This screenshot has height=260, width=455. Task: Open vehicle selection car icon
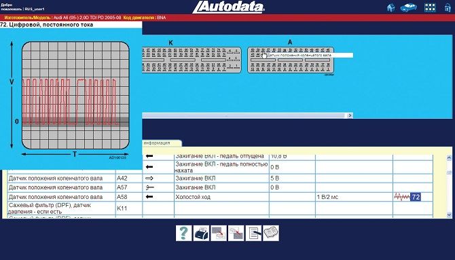point(409,7)
